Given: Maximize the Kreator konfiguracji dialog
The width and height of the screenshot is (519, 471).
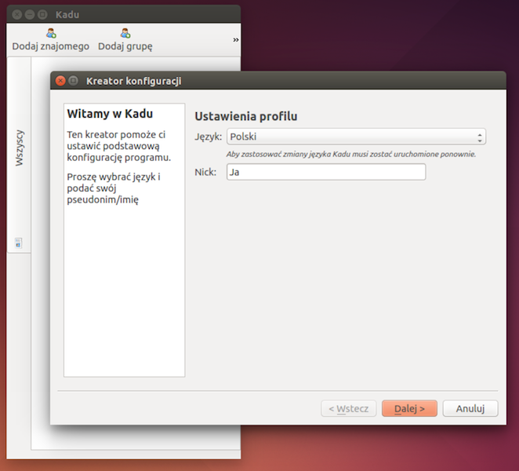Looking at the screenshot, I should 73,81.
